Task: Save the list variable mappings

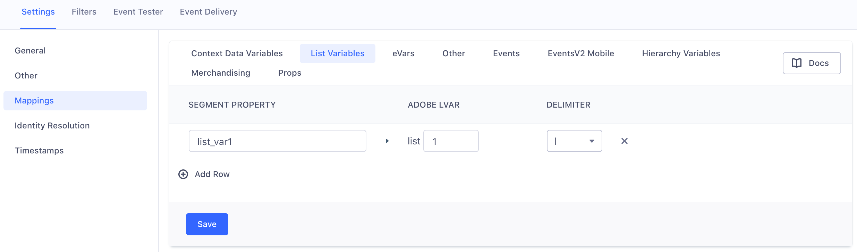Action: pyautogui.click(x=207, y=224)
